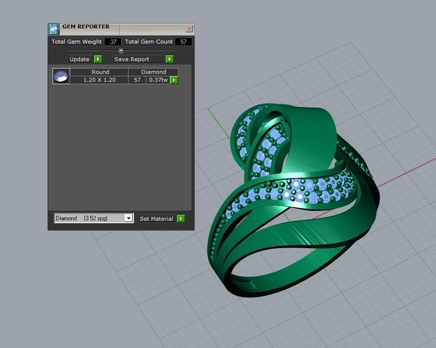Click the 0.37tw weight cell
Screen dimensions: 436x348
pyautogui.click(x=158, y=80)
